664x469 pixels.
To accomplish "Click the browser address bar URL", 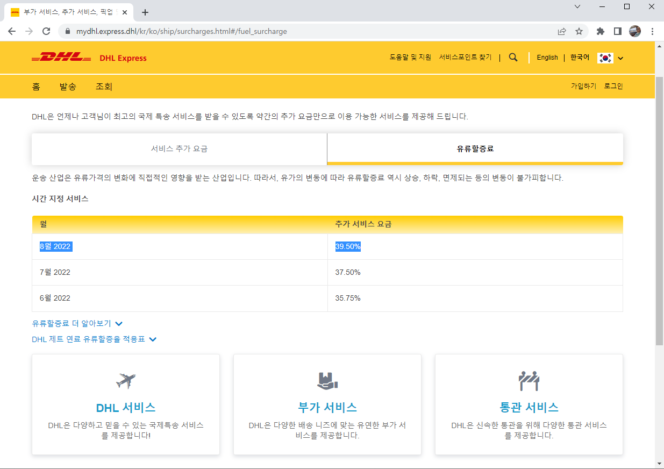I will pos(181,31).
